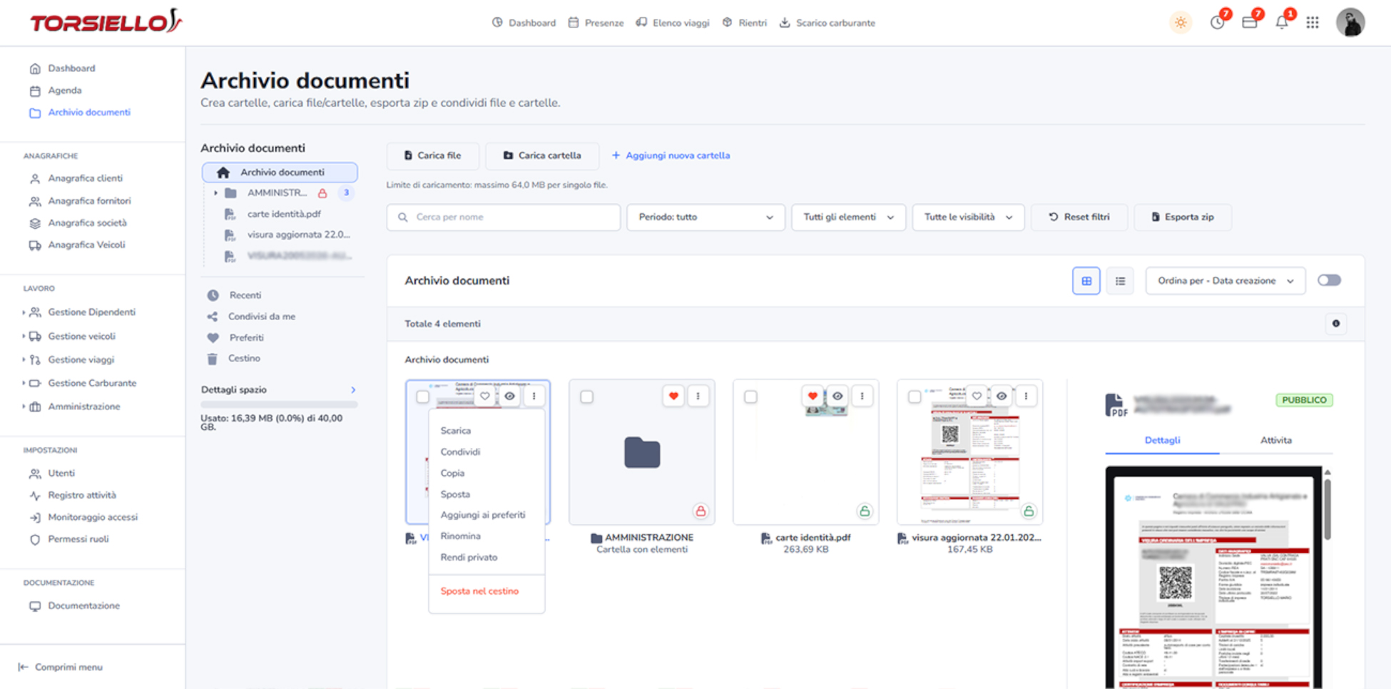The image size is (1391, 689).
Task: Click the clock icon with badge 7
Action: pyautogui.click(x=1218, y=23)
